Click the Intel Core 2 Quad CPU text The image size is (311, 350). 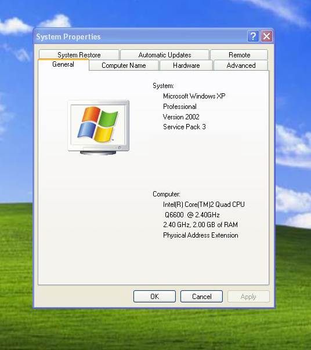click(204, 204)
